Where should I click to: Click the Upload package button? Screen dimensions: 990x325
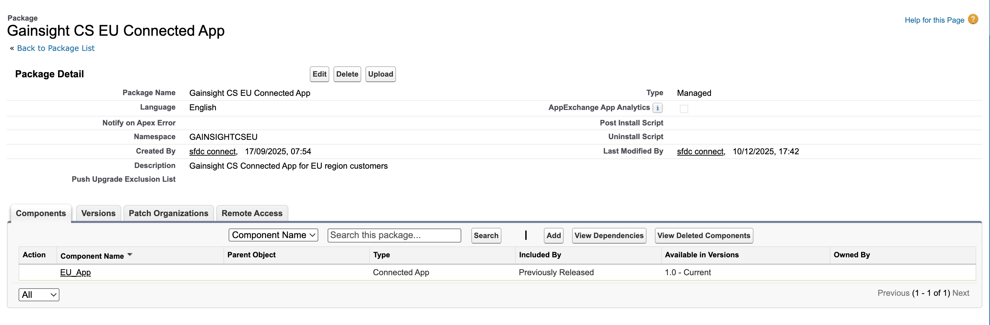[x=381, y=74]
